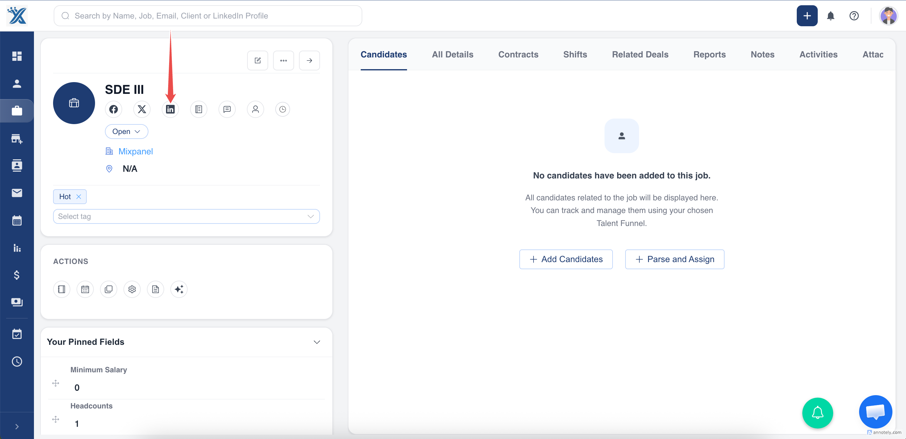Open the assigned user icon under SDE III
906x439 pixels.
coord(255,109)
